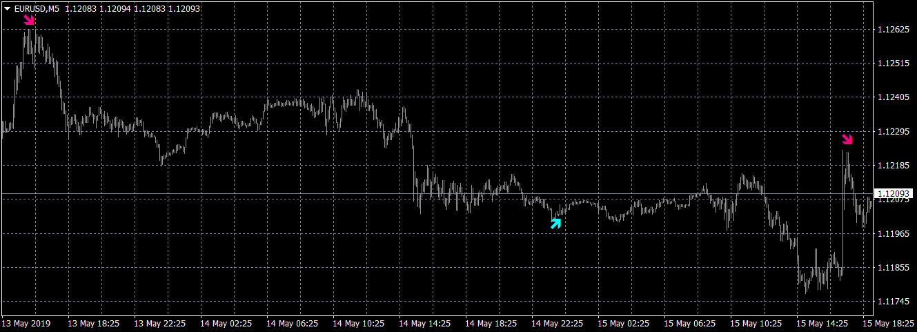Click price scale level 1.11745
Image resolution: width=917 pixels, height=332 pixels.
point(892,302)
